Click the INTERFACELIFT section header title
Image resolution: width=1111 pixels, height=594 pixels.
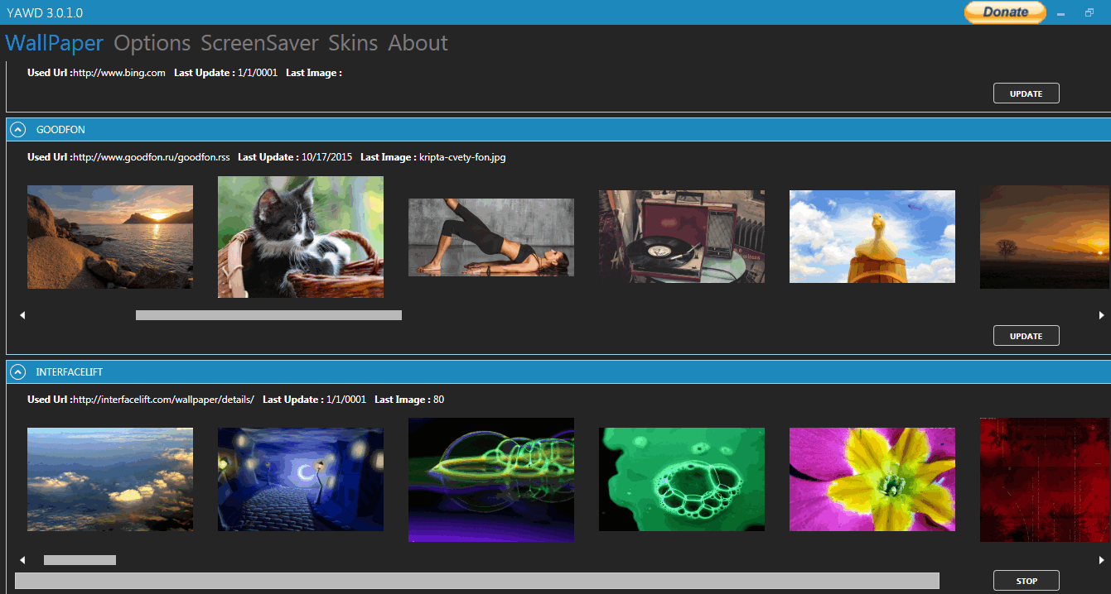click(70, 372)
